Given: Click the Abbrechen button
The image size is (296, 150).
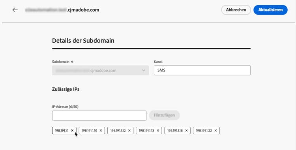Looking at the screenshot, I should tap(236, 10).
